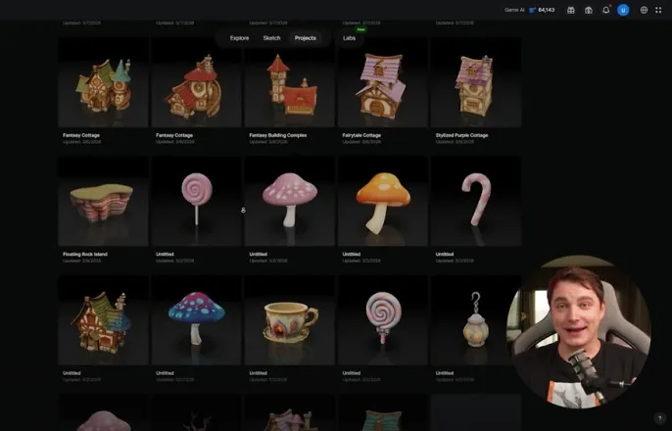
Task: Open the swirl lollipop with bow
Action: [x=383, y=320]
